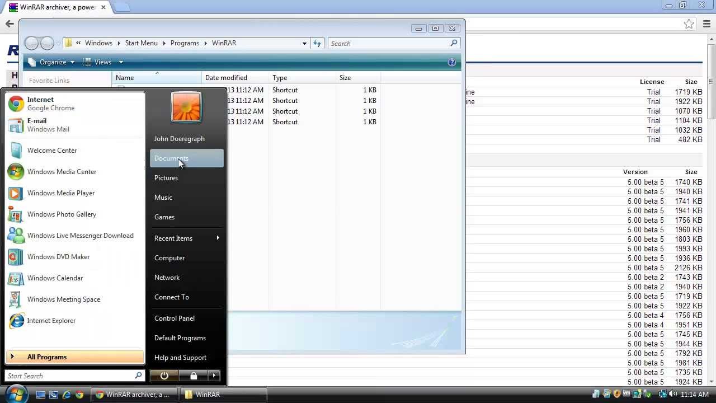Open Windows Meeting Space icon
Viewport: 716px width, 403px height.
click(x=16, y=299)
